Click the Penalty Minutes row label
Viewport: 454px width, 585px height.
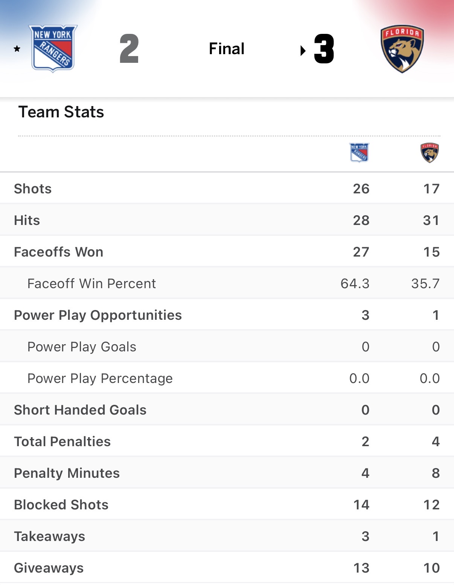[x=67, y=473]
